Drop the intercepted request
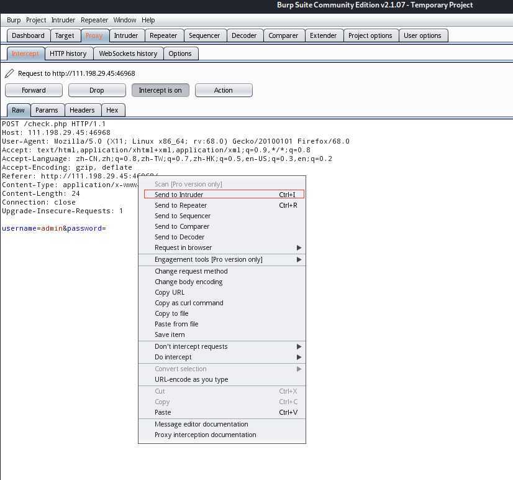Viewport: 513px width, 480px height. (x=97, y=90)
